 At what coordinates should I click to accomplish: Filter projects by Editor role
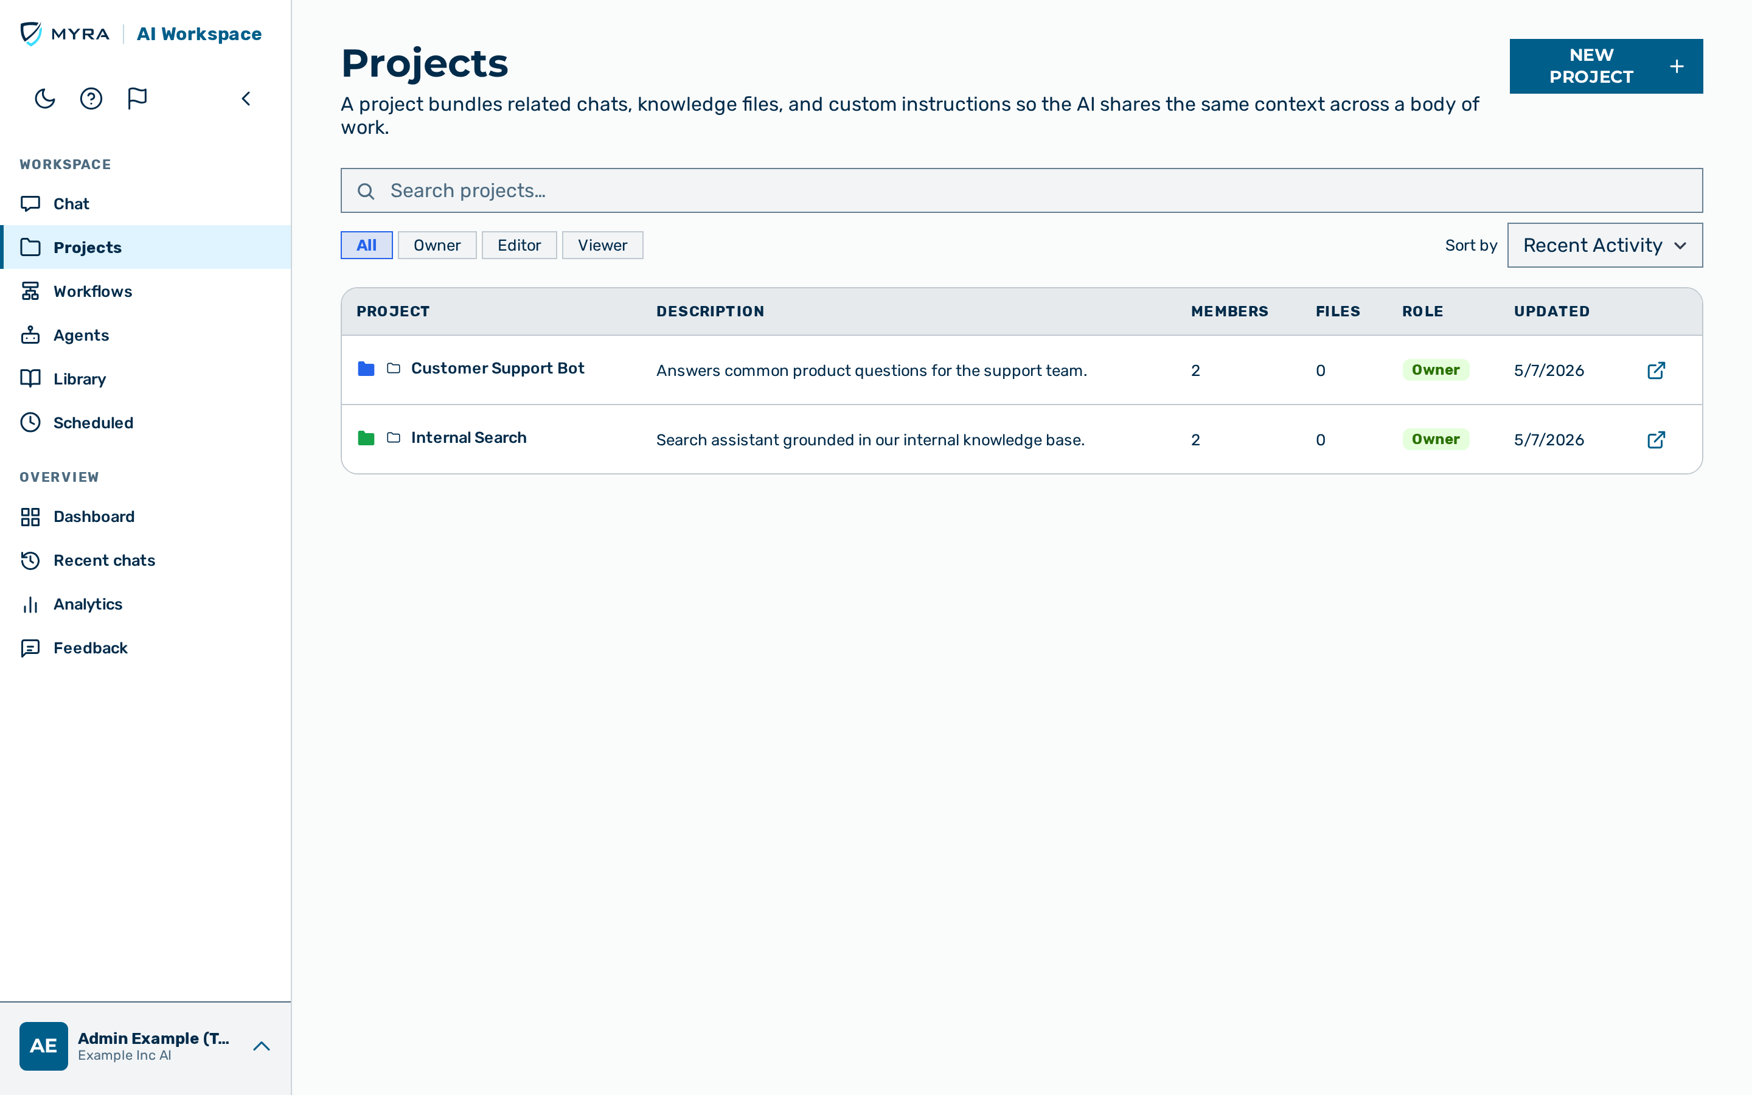[x=519, y=246]
